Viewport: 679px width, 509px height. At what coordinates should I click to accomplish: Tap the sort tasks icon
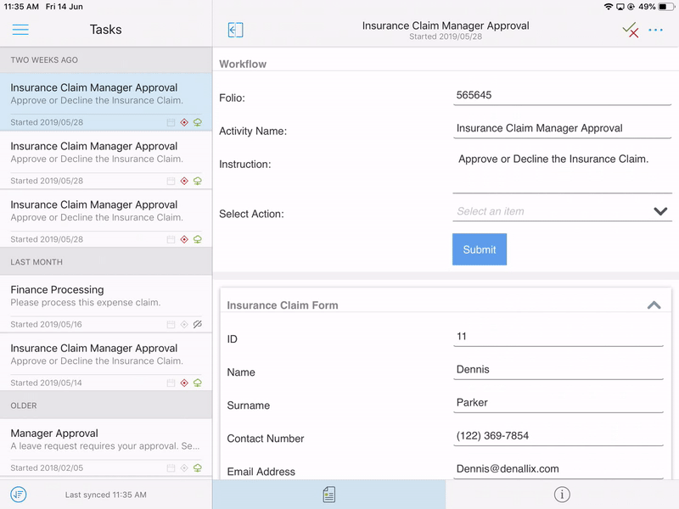click(x=19, y=494)
